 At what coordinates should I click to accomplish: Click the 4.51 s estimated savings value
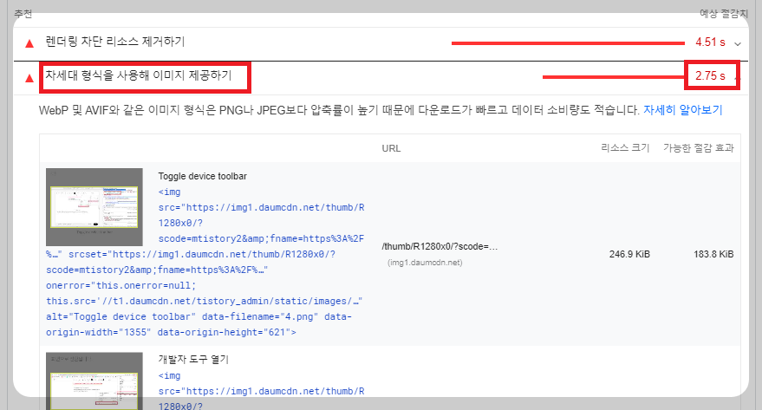click(x=710, y=42)
